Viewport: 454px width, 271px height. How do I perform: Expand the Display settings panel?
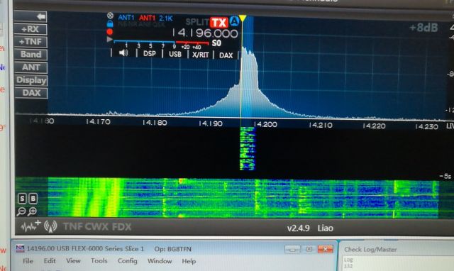(31, 80)
